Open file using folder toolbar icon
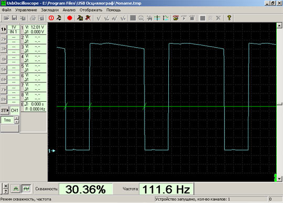This screenshot has height=203, width=283. pyautogui.click(x=6, y=18)
